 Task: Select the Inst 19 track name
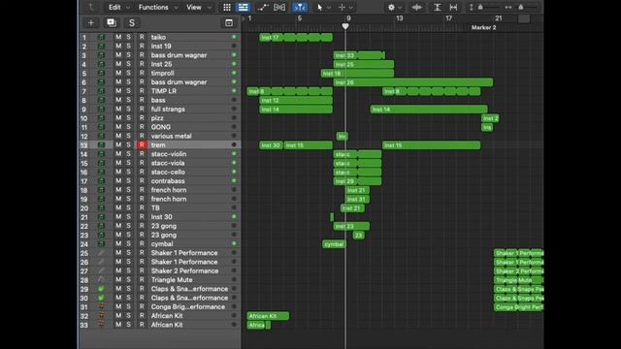click(161, 46)
